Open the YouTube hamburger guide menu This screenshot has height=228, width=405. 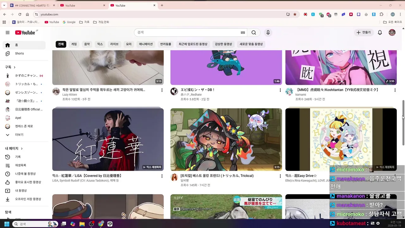coord(8,33)
